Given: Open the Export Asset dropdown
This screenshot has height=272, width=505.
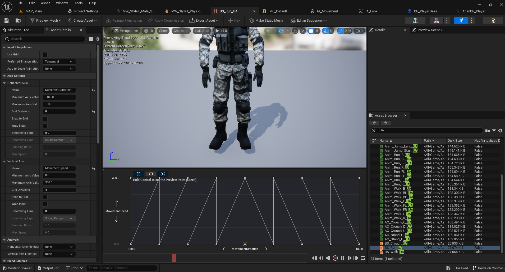Looking at the screenshot, I should [204, 21].
